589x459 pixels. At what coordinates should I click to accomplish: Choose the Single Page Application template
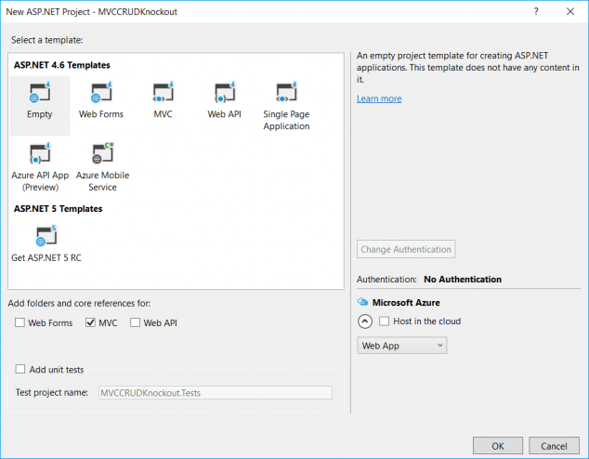pos(286,94)
